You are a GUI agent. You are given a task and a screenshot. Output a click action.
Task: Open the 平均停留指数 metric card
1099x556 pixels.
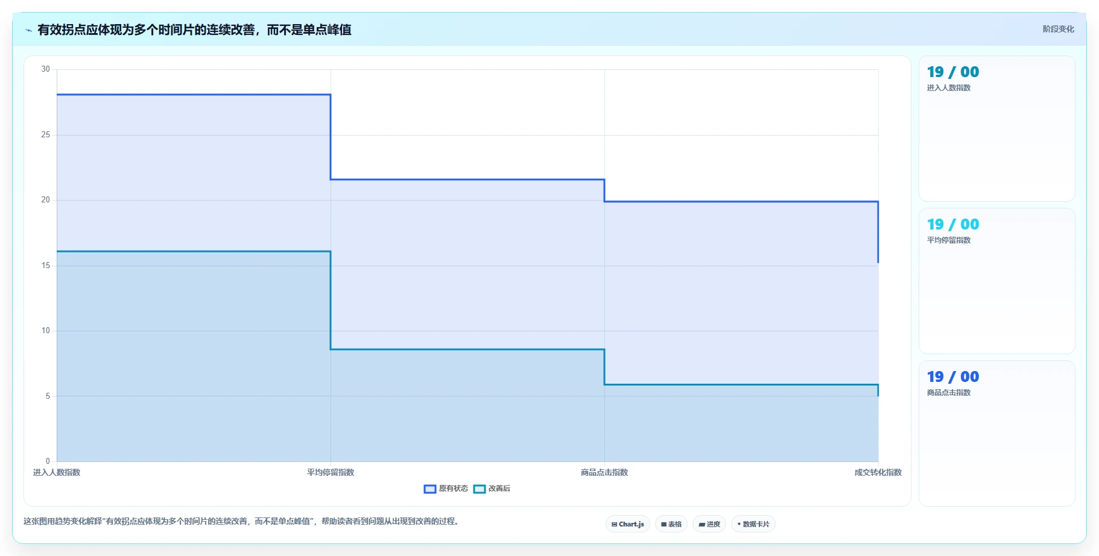[996, 281]
